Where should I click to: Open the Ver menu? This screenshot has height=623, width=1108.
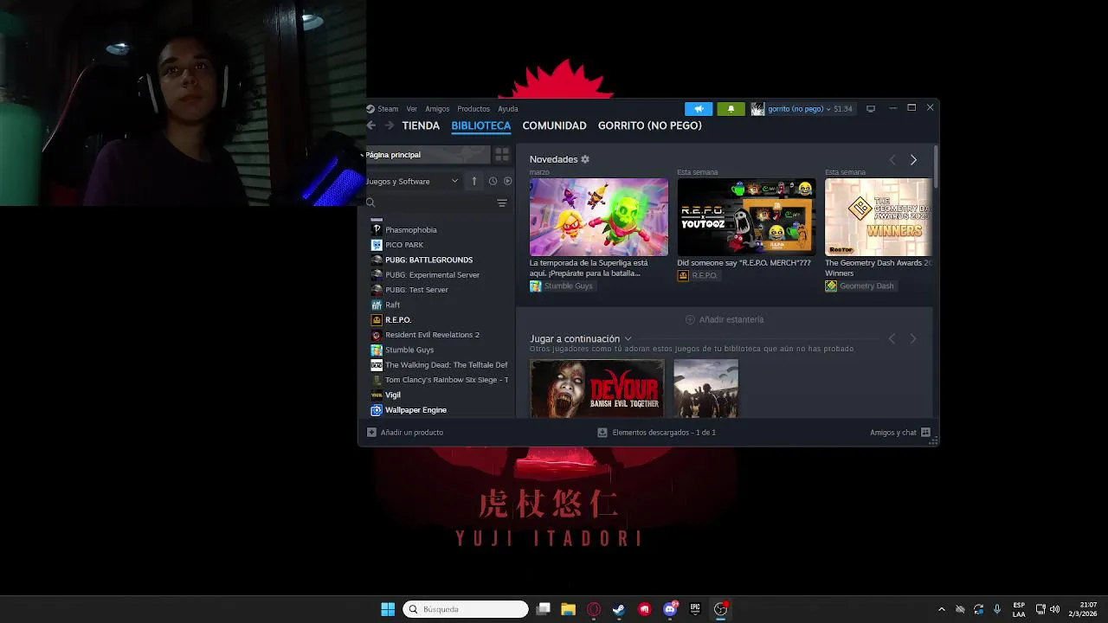point(412,109)
